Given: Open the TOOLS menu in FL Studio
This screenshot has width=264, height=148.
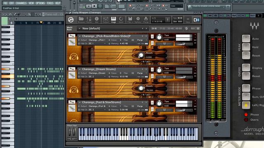Looking at the screenshot, I should [50, 3].
